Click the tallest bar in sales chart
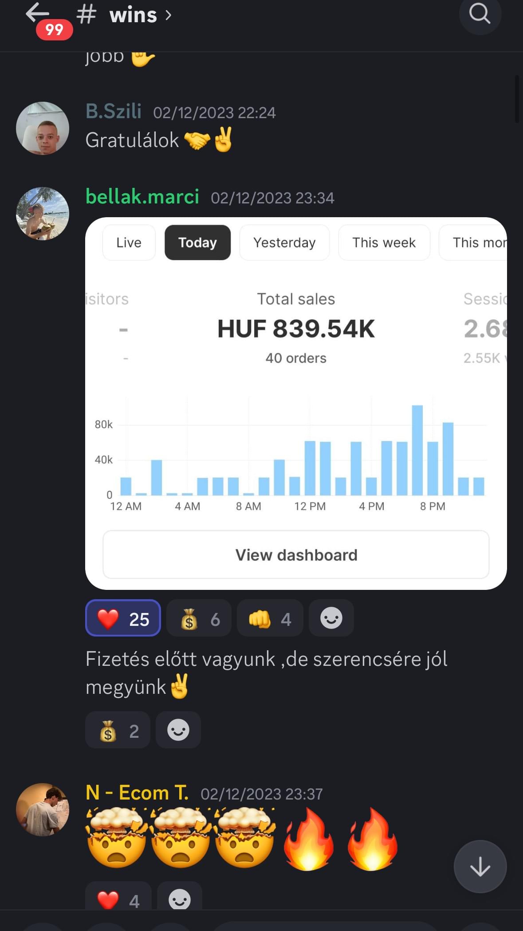The image size is (523, 931). 417,450
